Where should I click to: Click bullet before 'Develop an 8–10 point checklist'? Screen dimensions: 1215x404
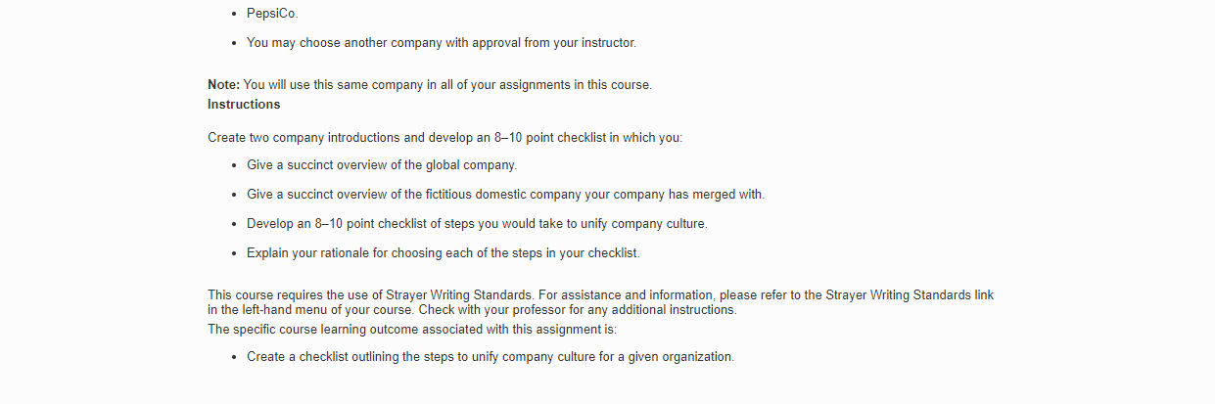coord(235,224)
